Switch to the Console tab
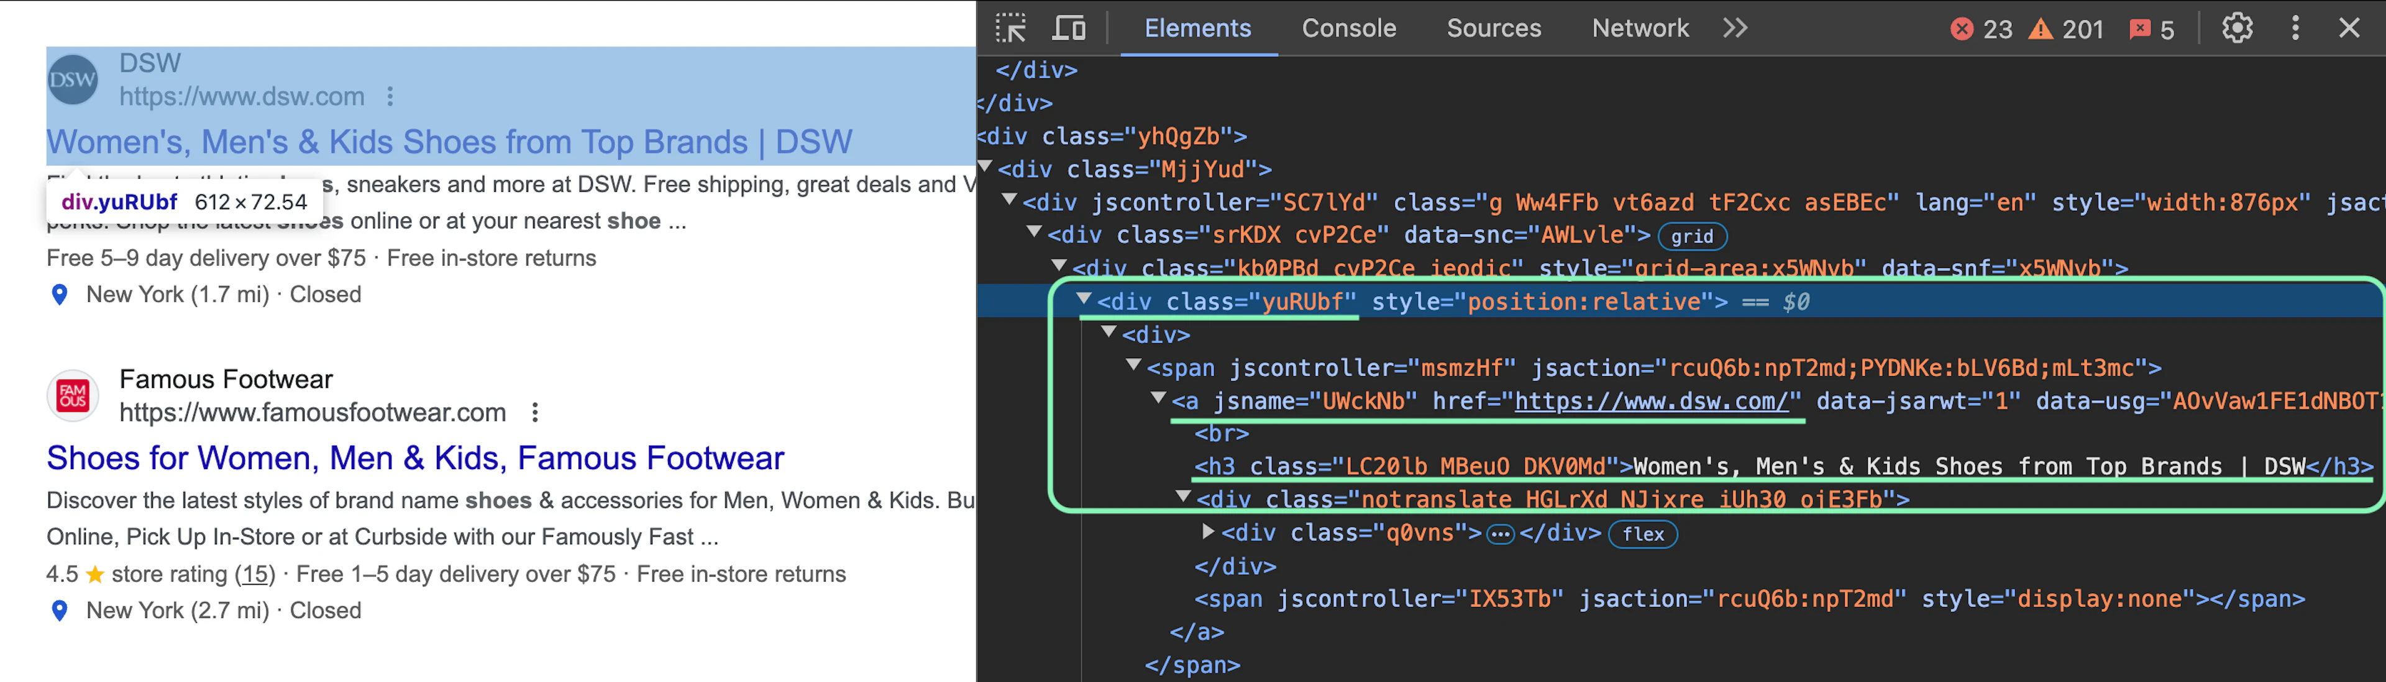Screen dimensions: 2386x682 1348,28
